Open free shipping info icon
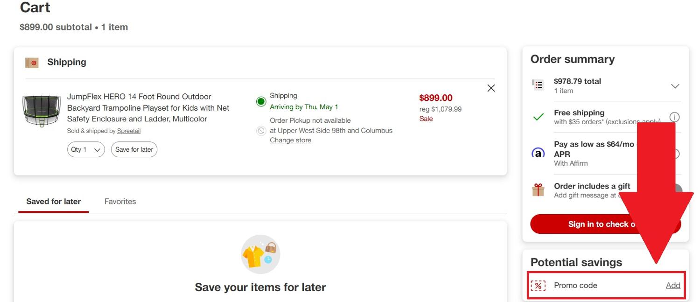Image resolution: width=700 pixels, height=302 pixels. pyautogui.click(x=674, y=117)
